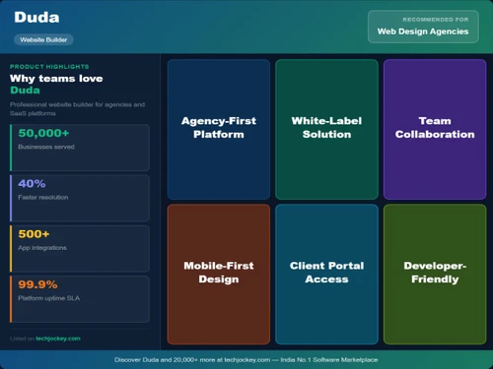The image size is (493, 369).
Task: Click the 99.9% platform uptime SLA stat
Action: coord(80,299)
